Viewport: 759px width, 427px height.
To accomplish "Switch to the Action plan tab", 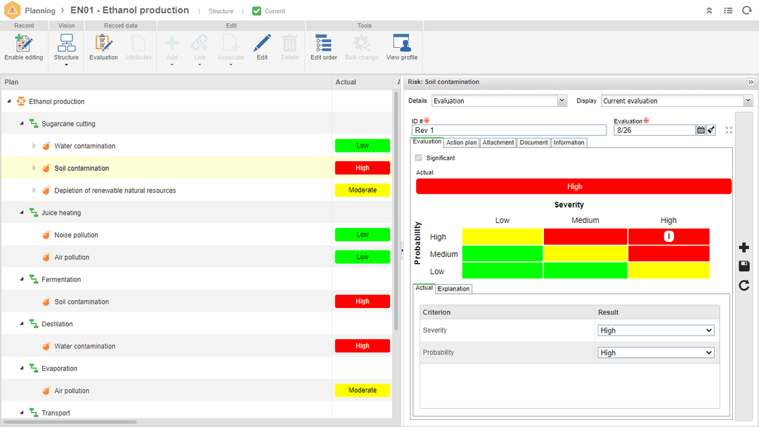I will pos(462,143).
